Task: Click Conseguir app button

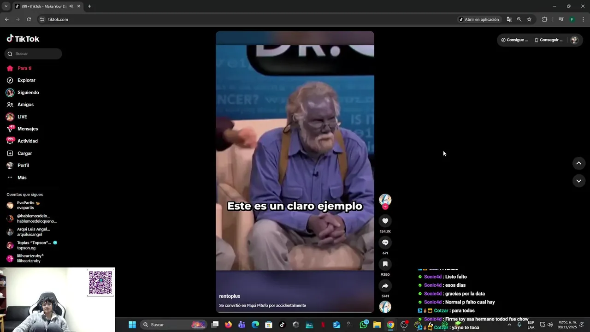Action: [x=549, y=40]
